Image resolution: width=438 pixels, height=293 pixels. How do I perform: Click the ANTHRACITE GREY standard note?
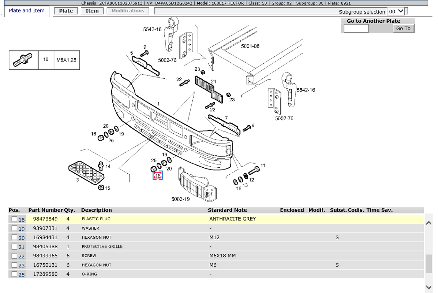pos(232,219)
